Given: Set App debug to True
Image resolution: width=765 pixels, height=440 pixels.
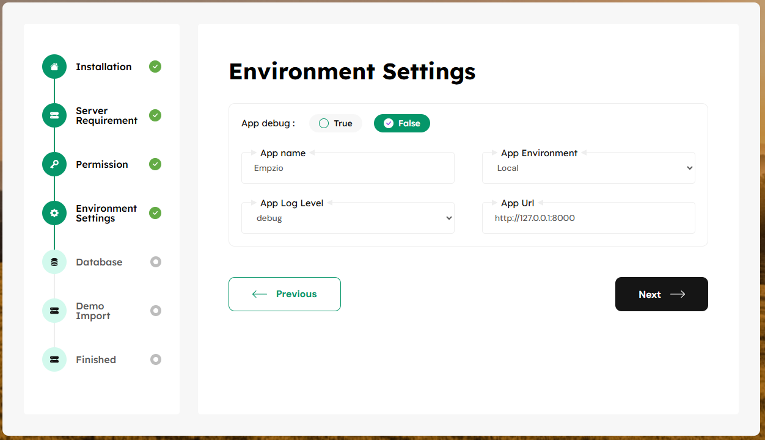Looking at the screenshot, I should 335,123.
